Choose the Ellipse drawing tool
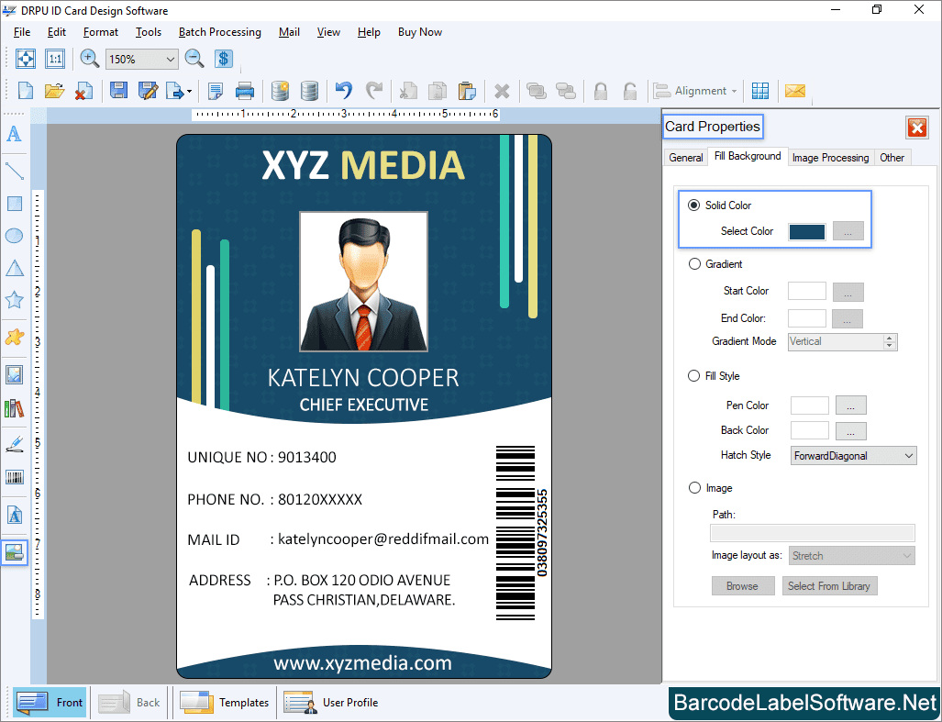The height and width of the screenshot is (722, 942). pyautogui.click(x=15, y=236)
